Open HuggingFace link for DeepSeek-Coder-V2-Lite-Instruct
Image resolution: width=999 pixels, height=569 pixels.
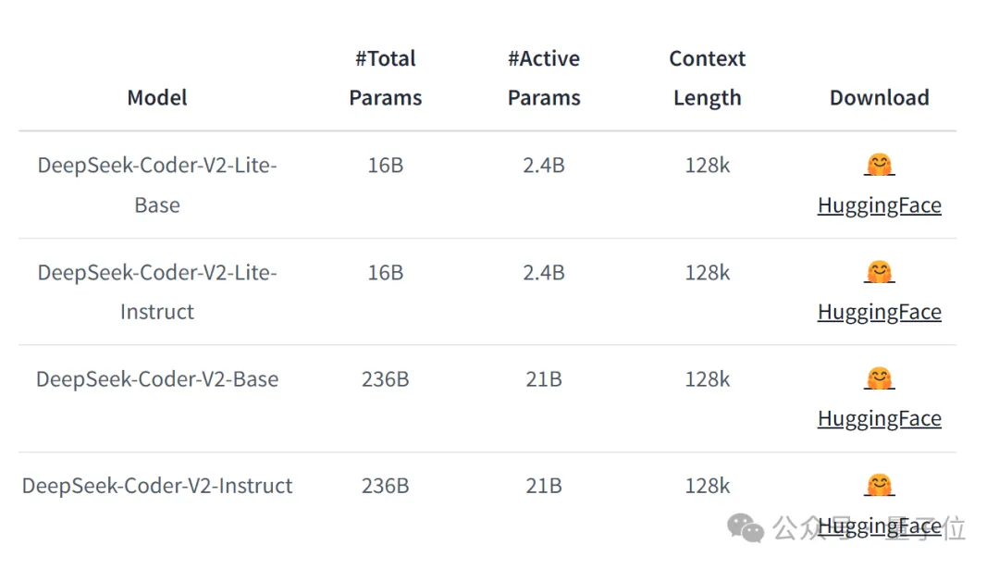(x=880, y=312)
